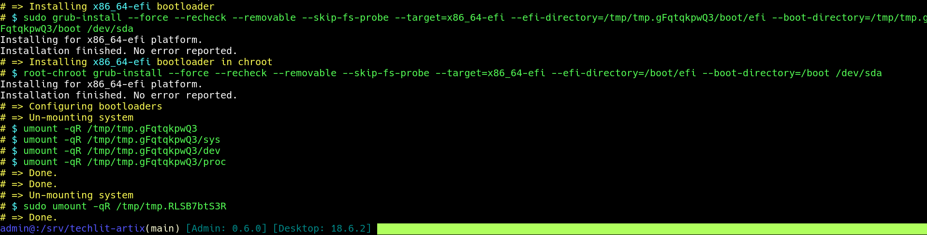
Task: Click the 'umount -qR /tmp/tmp.gFqtqkpwQ3/proc' command
Action: click(x=125, y=162)
